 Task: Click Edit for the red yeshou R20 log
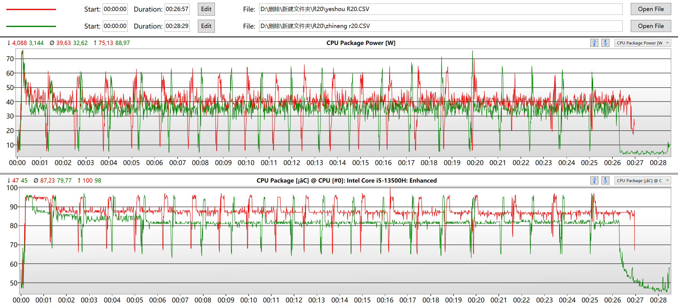[x=206, y=9]
